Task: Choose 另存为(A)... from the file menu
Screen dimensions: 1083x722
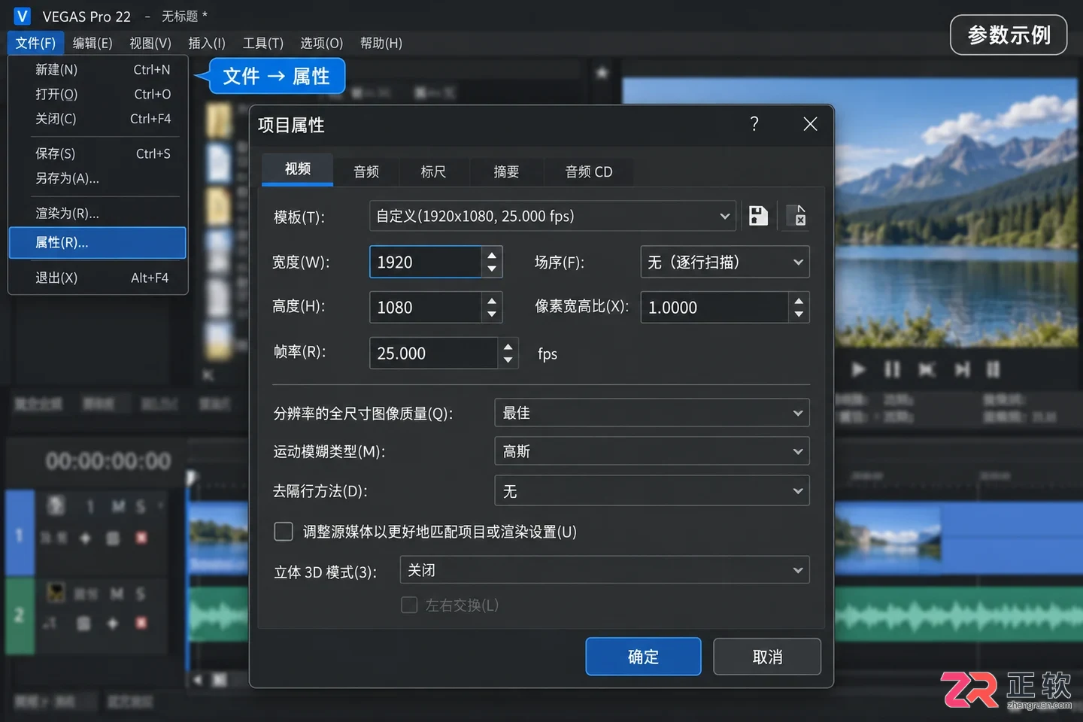Action: 98,178
